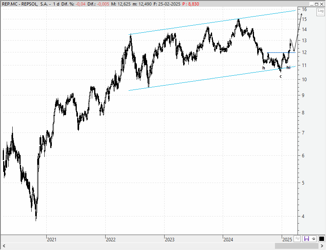Maximize the REPSOL chart window
Screen dimensions: 326x250
click(x=317, y=4)
